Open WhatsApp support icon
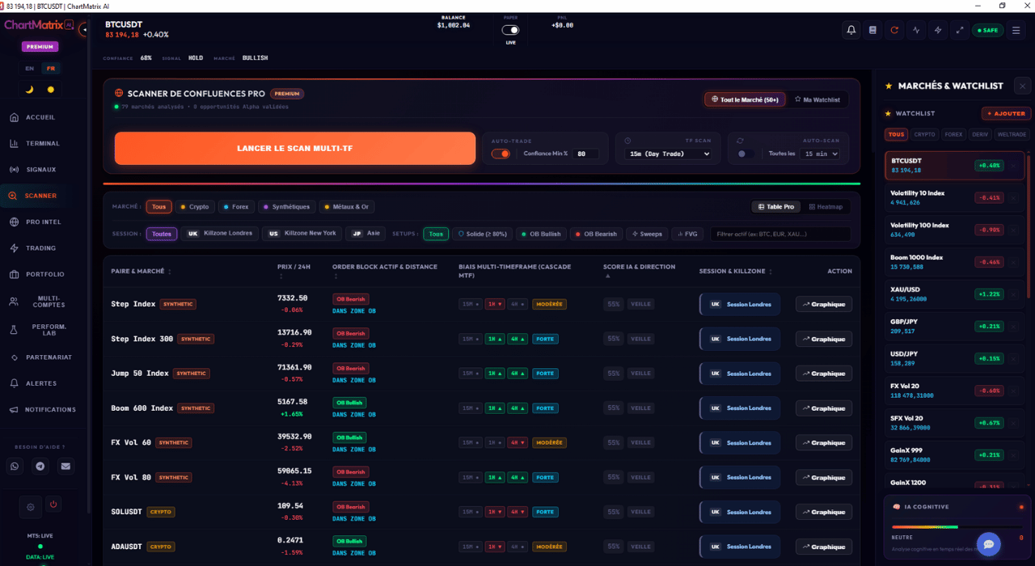 coord(15,466)
